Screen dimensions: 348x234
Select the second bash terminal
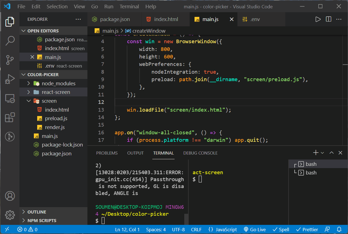point(311,173)
